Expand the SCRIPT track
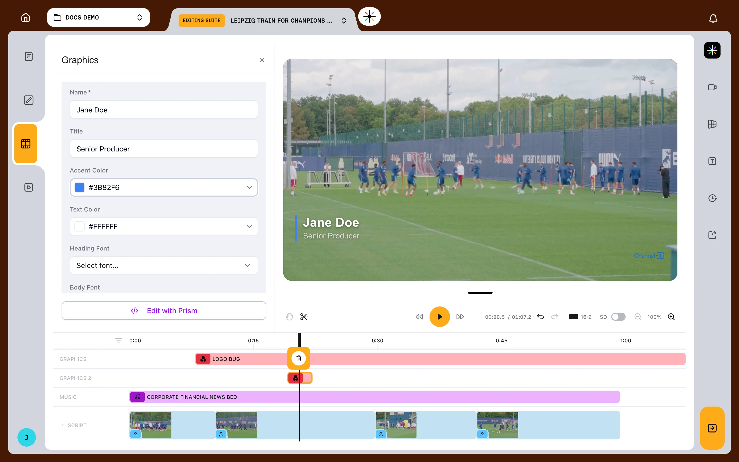739x462 pixels. [x=62, y=425]
